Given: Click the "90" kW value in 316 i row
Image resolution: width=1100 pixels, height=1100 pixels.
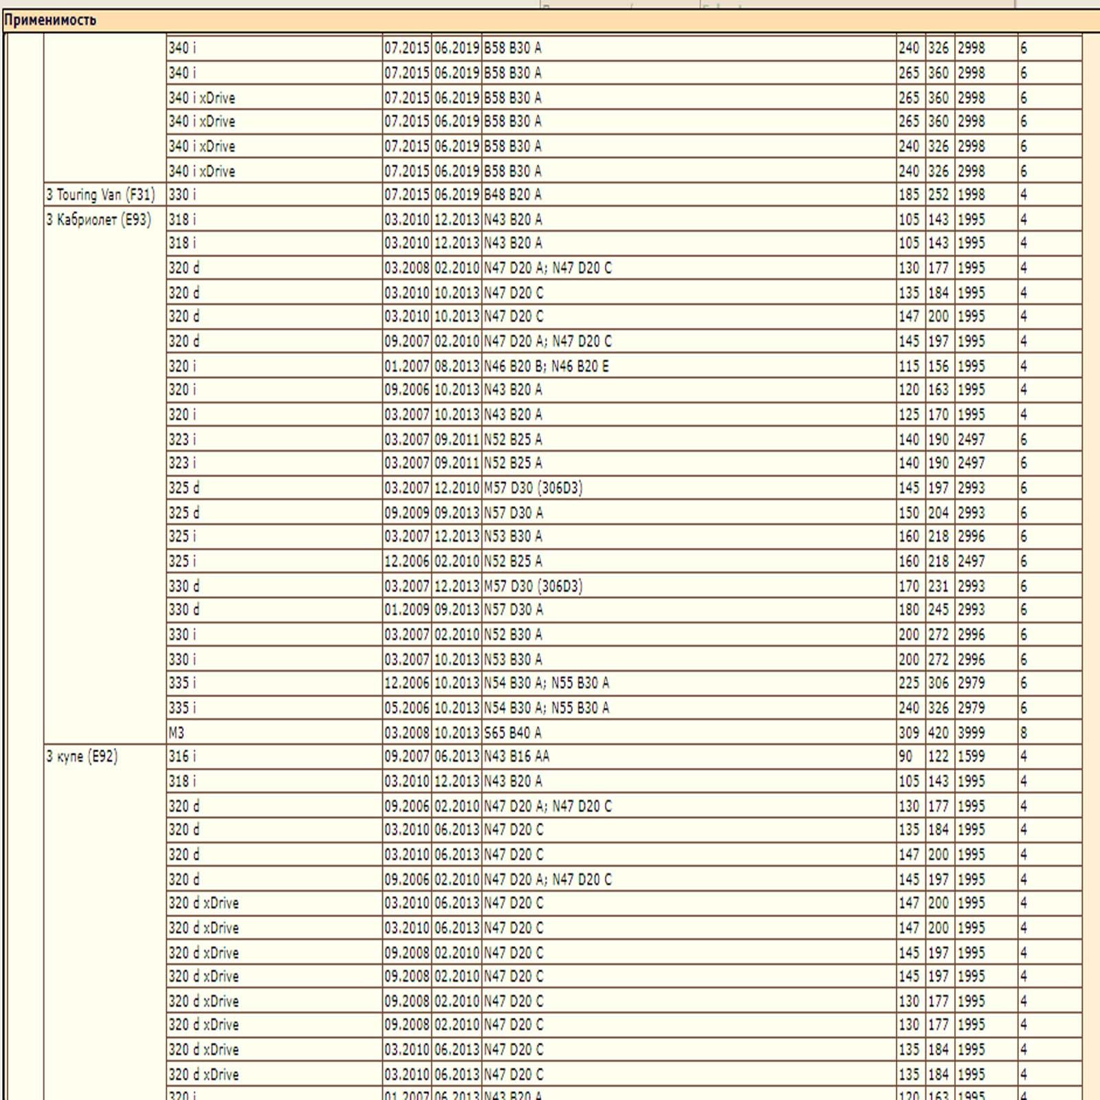Looking at the screenshot, I should pos(905,756).
